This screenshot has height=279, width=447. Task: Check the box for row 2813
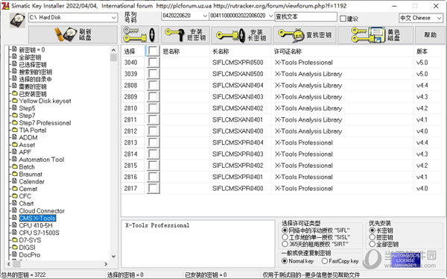pos(153,142)
